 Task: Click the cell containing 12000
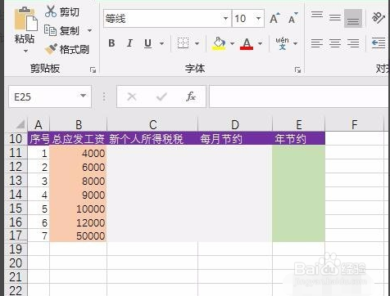coord(79,222)
